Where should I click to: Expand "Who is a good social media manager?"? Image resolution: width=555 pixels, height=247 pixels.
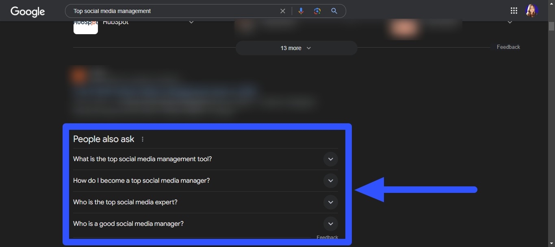(330, 224)
